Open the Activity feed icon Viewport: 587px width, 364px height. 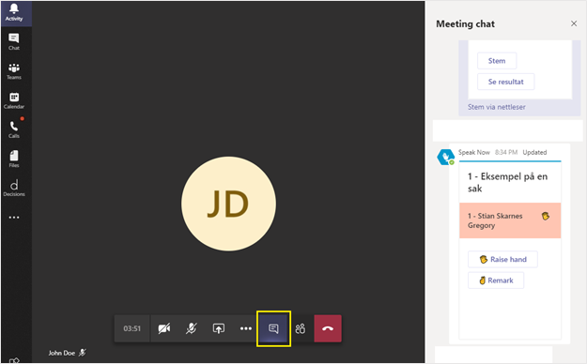point(14,13)
